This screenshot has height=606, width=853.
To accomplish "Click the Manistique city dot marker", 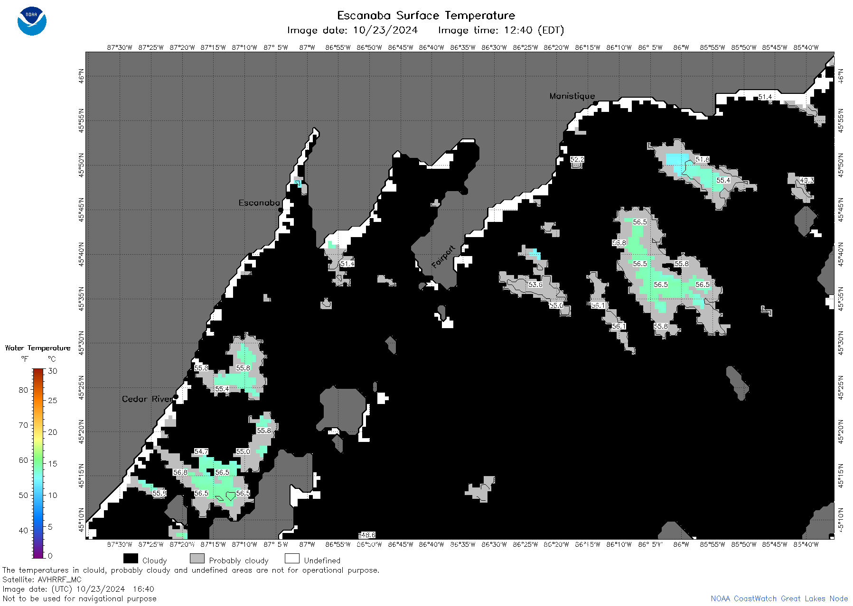I will point(595,103).
